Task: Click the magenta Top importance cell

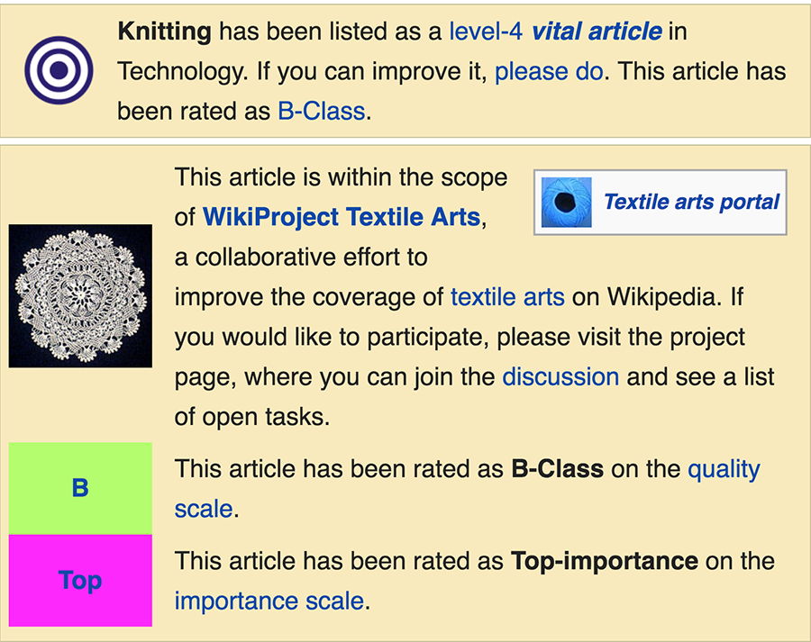Action: (x=80, y=580)
